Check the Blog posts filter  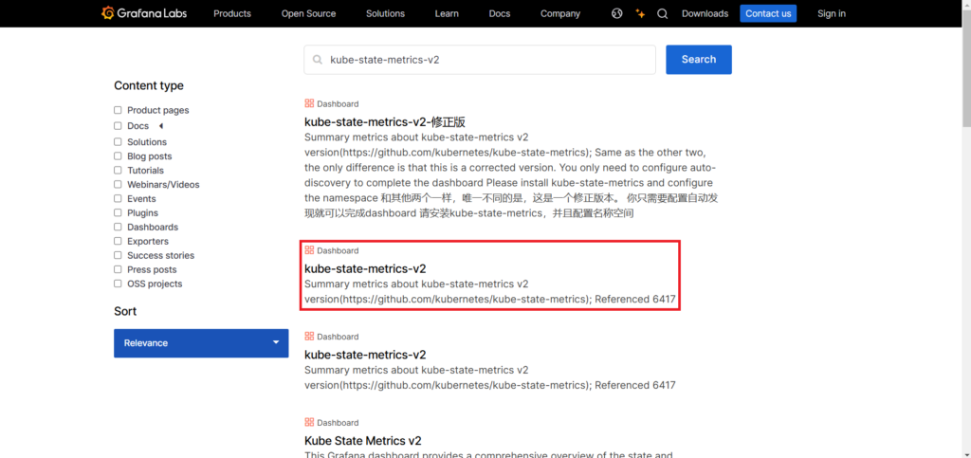pyautogui.click(x=118, y=156)
